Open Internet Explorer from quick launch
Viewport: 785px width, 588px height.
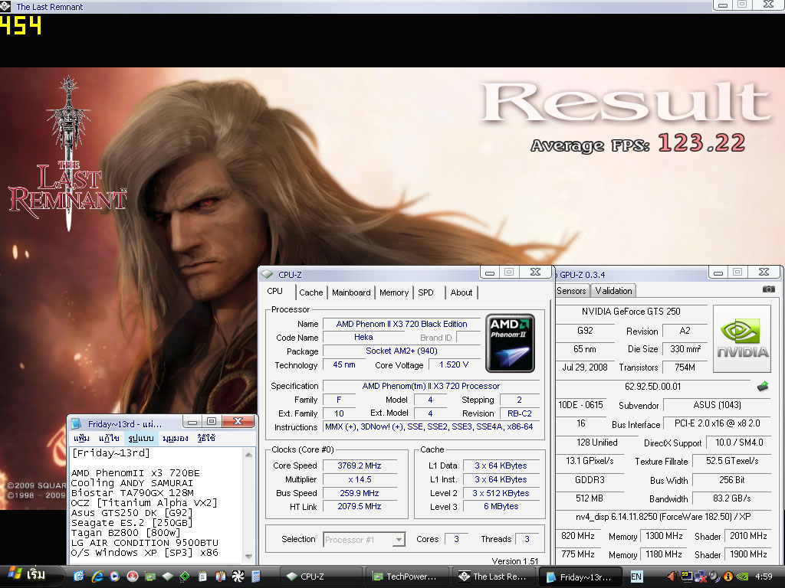point(97,576)
